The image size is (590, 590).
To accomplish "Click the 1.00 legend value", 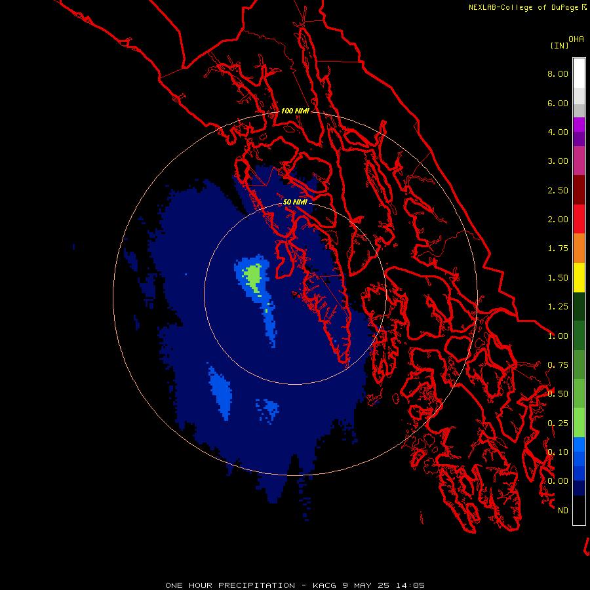I will pyautogui.click(x=558, y=336).
